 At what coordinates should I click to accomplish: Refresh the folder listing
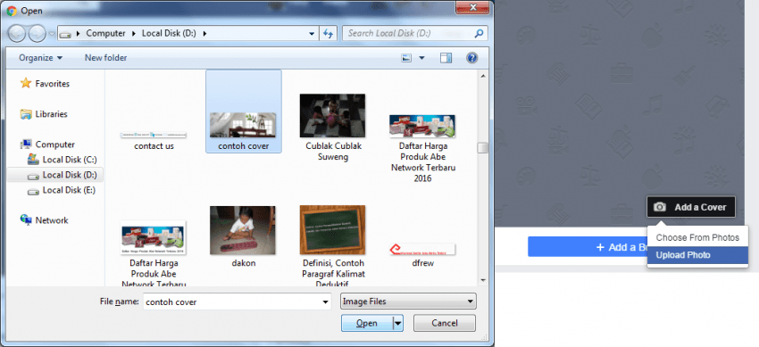tap(329, 34)
